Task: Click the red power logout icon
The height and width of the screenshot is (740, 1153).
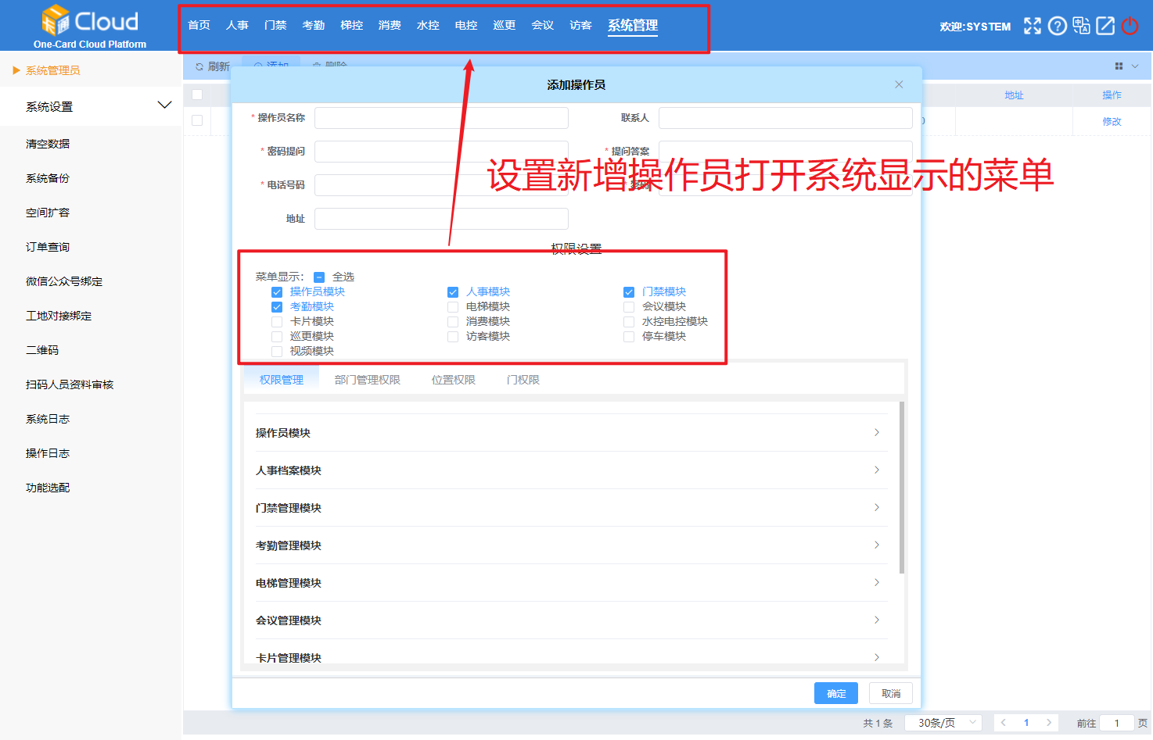Action: [x=1130, y=26]
